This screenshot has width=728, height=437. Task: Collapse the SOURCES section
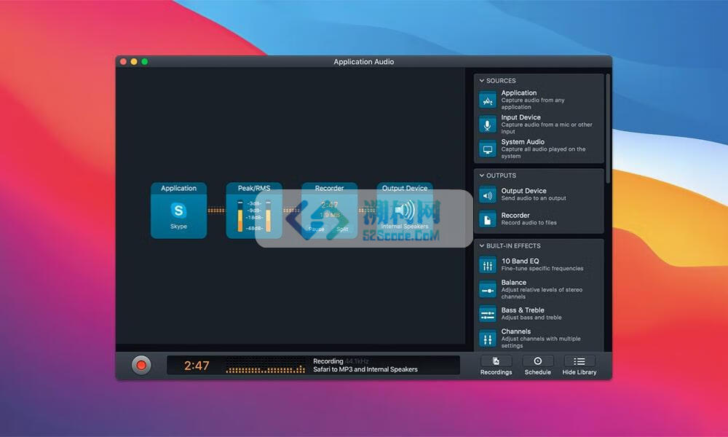click(x=481, y=81)
